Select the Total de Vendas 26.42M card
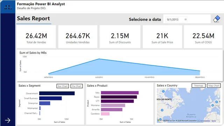 [x=36, y=36]
